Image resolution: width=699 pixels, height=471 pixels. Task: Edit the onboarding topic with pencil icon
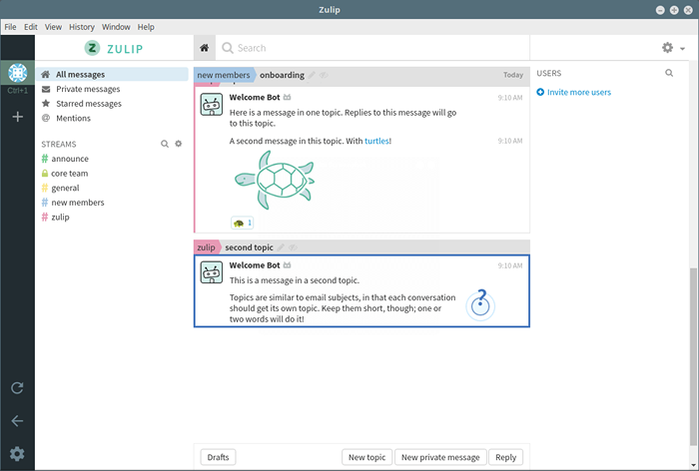pos(312,75)
